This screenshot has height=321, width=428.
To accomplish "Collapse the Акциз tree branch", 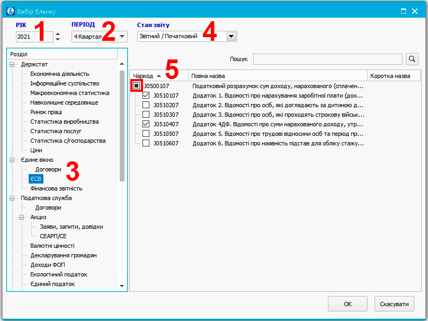I will (x=22, y=217).
